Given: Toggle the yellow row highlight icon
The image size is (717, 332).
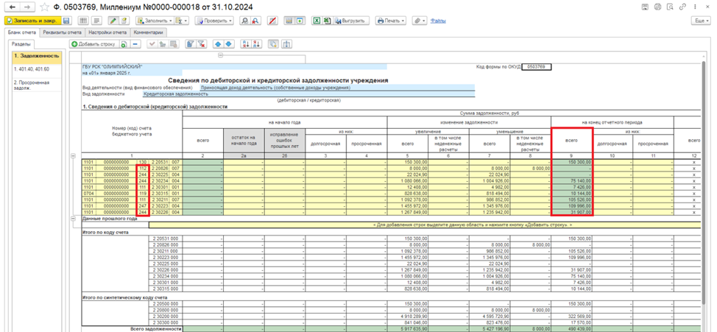Looking at the screenshot, I should [289, 21].
